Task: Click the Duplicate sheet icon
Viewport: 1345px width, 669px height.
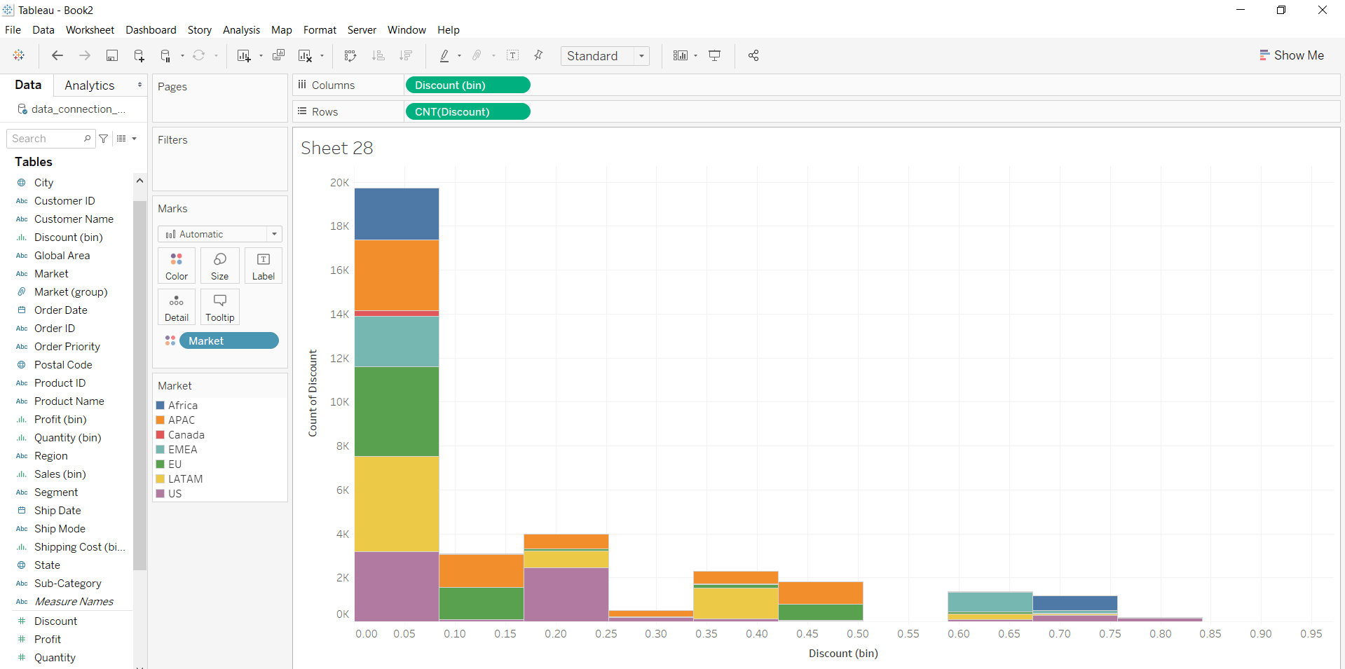Action: point(278,55)
